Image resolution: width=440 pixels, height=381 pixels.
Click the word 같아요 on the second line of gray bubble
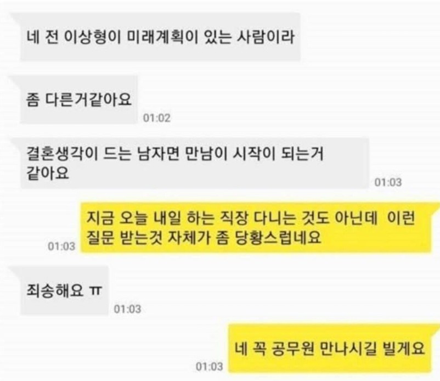tap(47, 173)
